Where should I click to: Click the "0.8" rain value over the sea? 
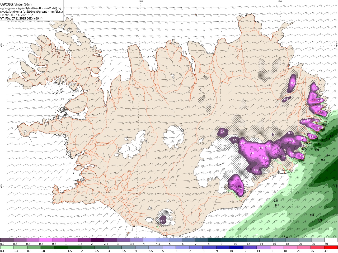click(312, 216)
